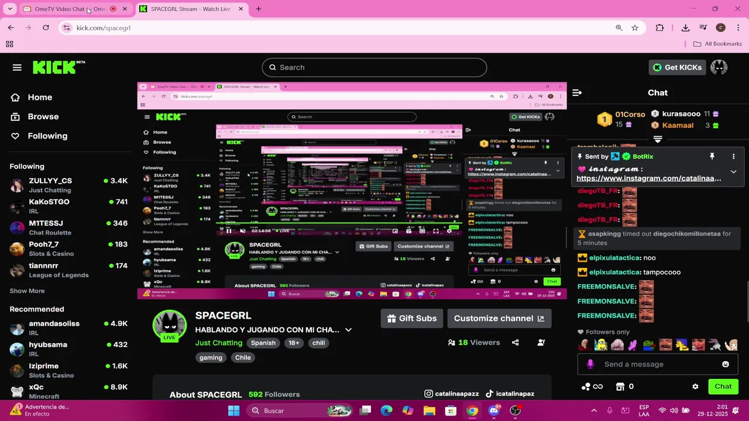This screenshot has height=421, width=749.
Task: Open Windows Start menu
Action: click(x=233, y=410)
